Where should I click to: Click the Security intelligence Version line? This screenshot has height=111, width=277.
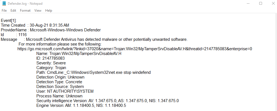click(x=107, y=101)
